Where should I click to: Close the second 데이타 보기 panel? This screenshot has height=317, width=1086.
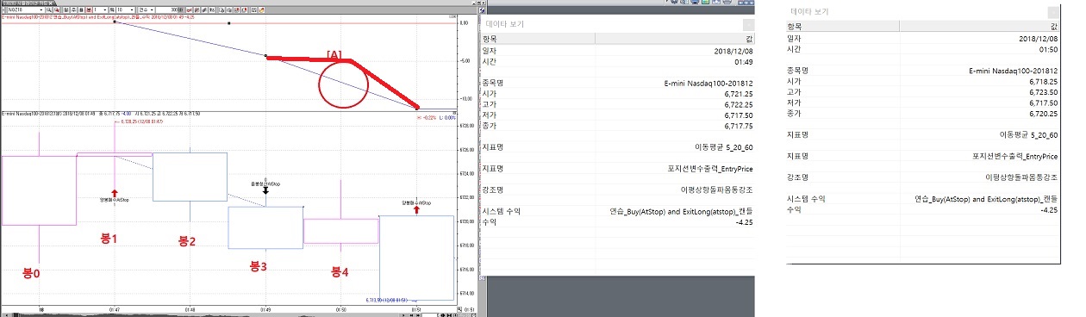click(1052, 12)
